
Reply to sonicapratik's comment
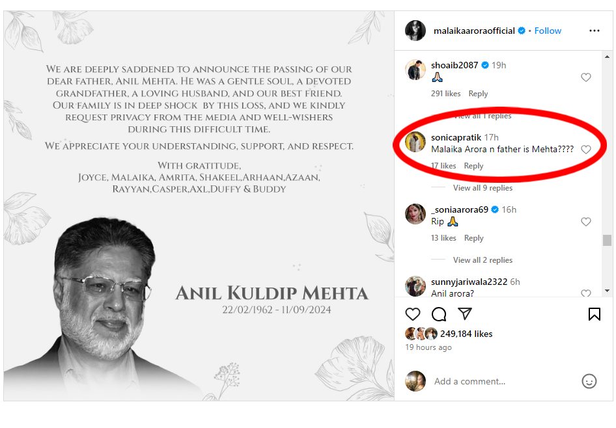pyautogui.click(x=473, y=166)
